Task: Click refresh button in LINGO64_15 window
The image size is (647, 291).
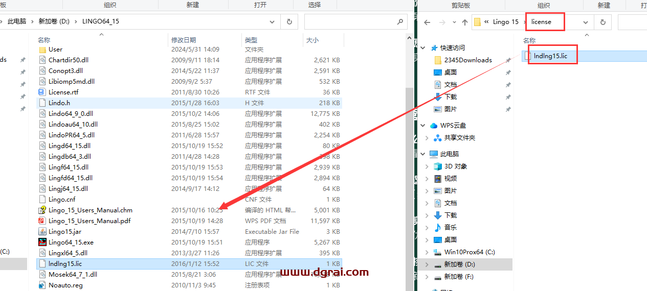Action: coord(289,22)
